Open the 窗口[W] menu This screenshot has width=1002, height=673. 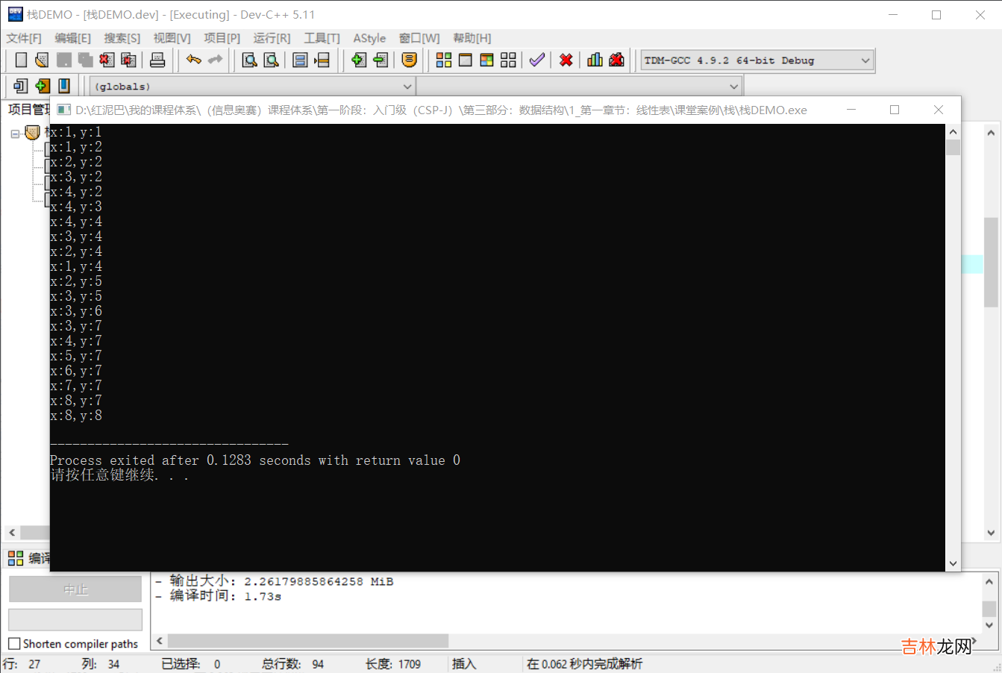(x=419, y=38)
